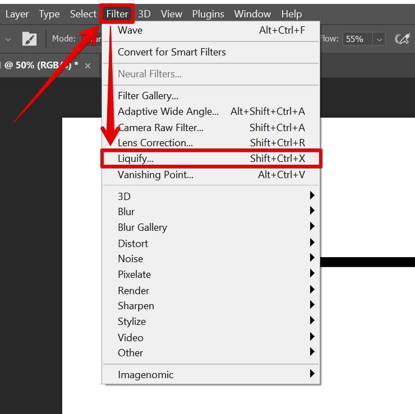The width and height of the screenshot is (415, 414).
Task: Close the 50% (RGB) document tab
Action: [87, 66]
